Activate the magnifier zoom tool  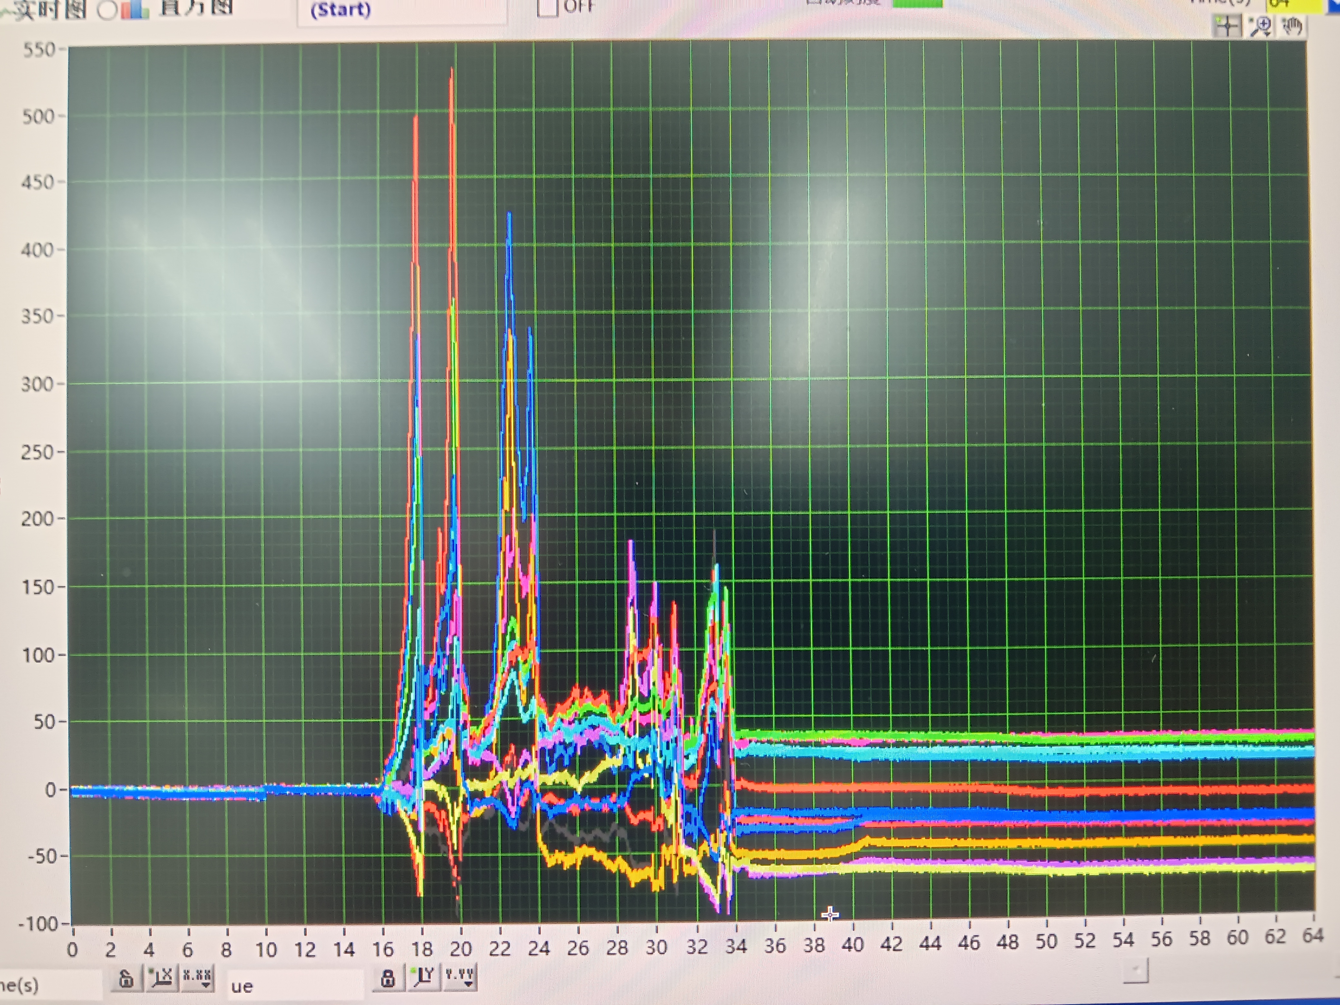click(x=1261, y=27)
